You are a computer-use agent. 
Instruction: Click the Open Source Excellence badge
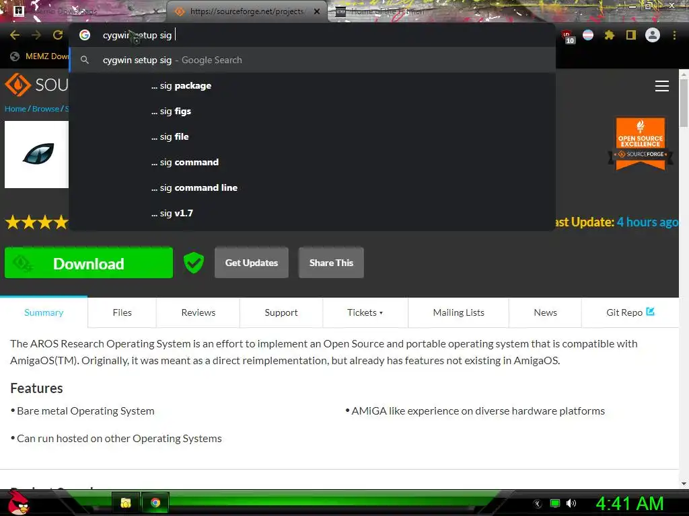(641, 144)
